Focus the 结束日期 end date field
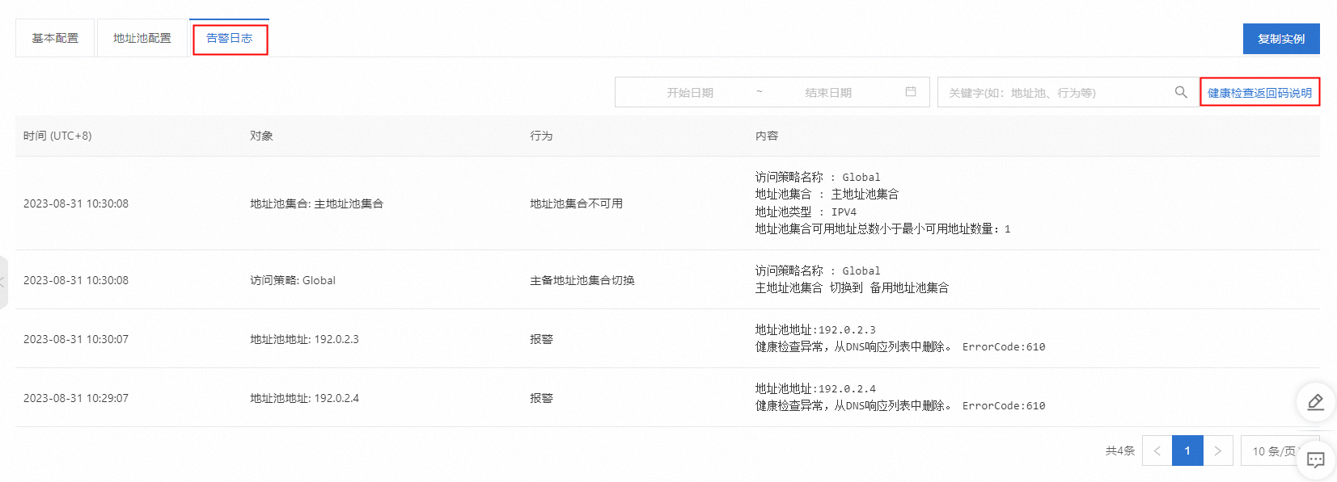The height and width of the screenshot is (482, 1337). 828,93
